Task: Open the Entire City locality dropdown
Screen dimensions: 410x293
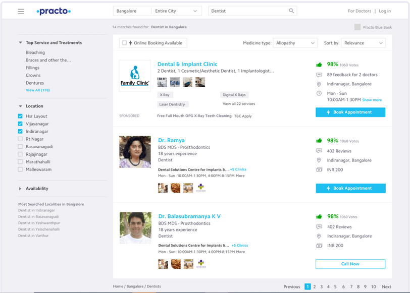Action: (176, 11)
